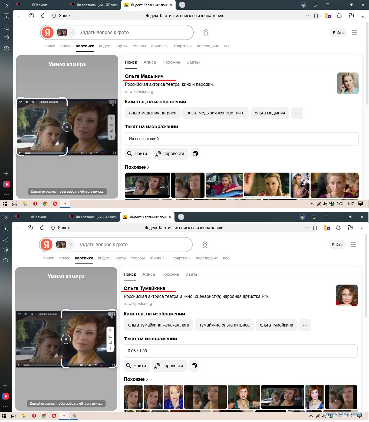
Task: Click the red Yandex logo in Медынич window
Action: click(48, 32)
